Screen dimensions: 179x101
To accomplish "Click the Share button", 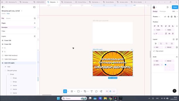I will (x=175, y=7).
